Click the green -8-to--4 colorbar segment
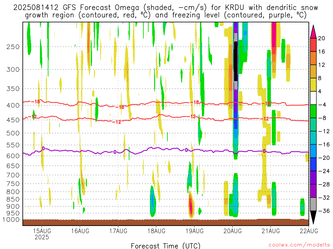The width and height of the screenshot is (333, 249). [313, 111]
